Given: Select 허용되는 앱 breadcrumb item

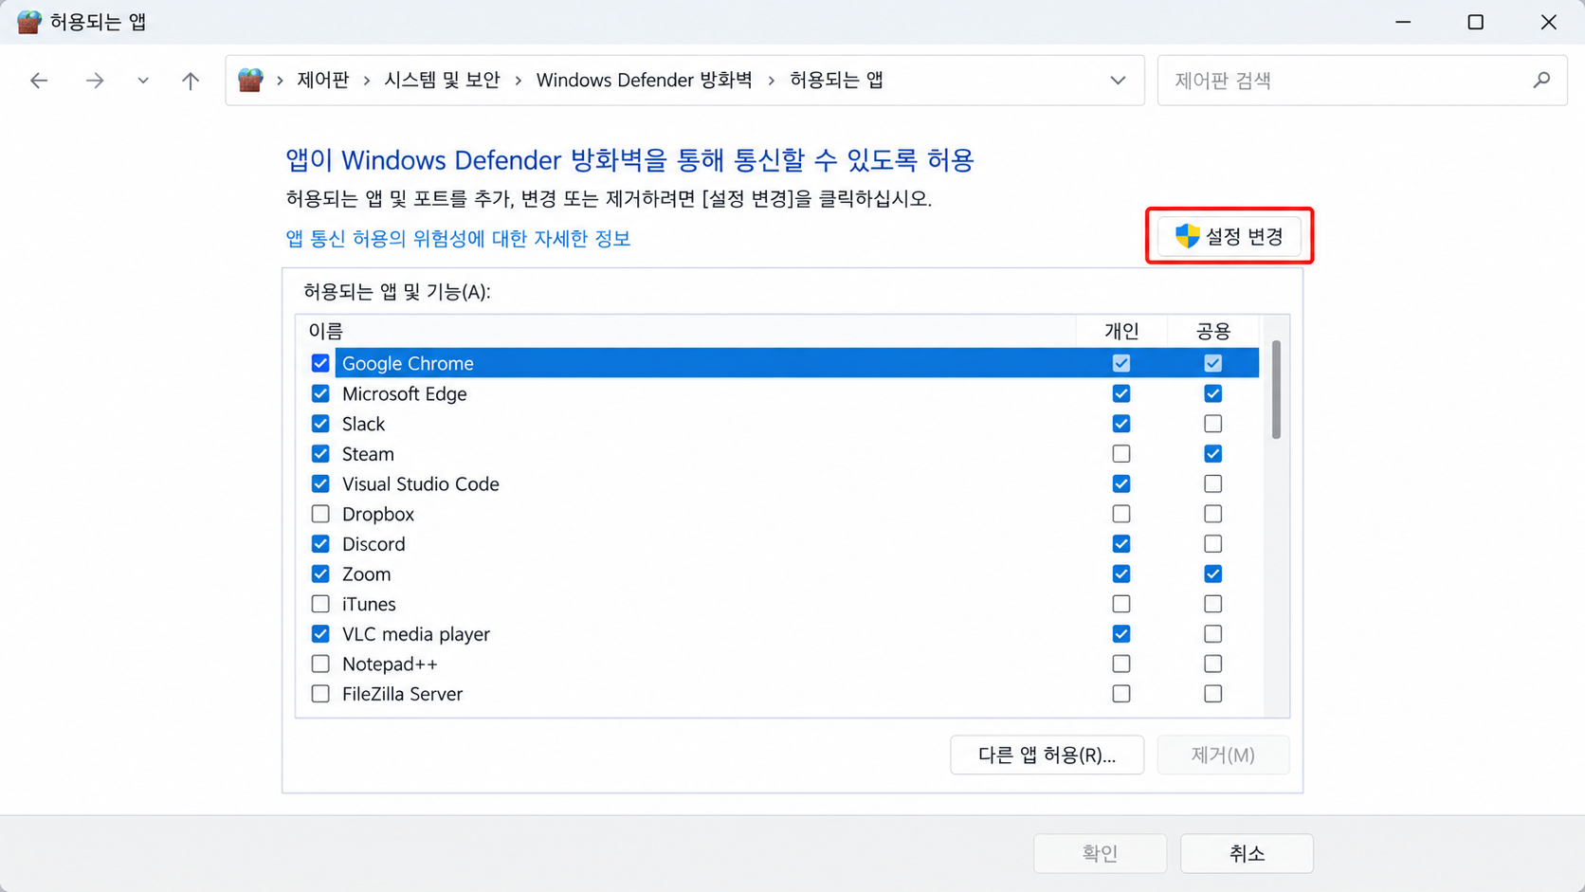Looking at the screenshot, I should click(837, 81).
